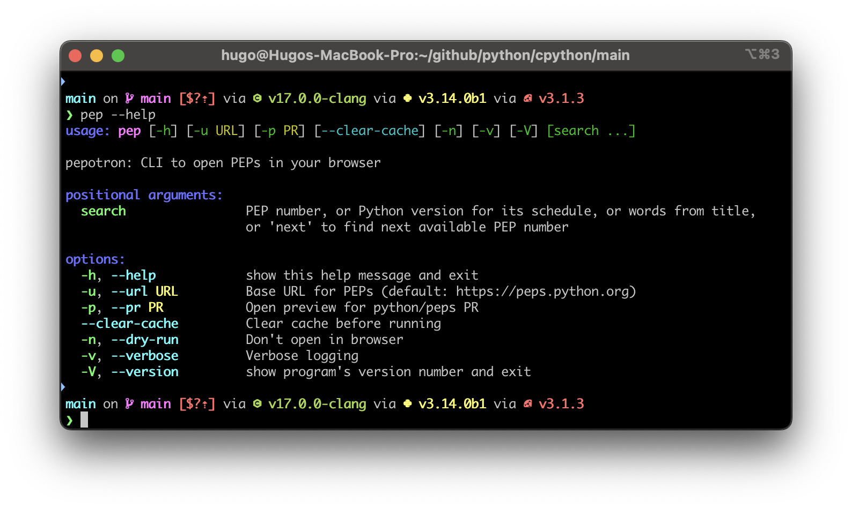The image size is (852, 509).
Task: Click '[--clear-cache]' in the usage line
Action: click(x=370, y=131)
